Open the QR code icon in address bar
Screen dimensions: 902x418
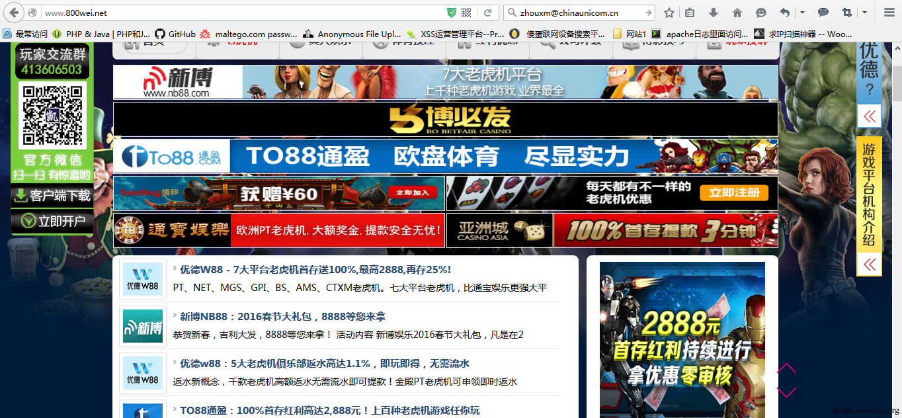tap(466, 13)
